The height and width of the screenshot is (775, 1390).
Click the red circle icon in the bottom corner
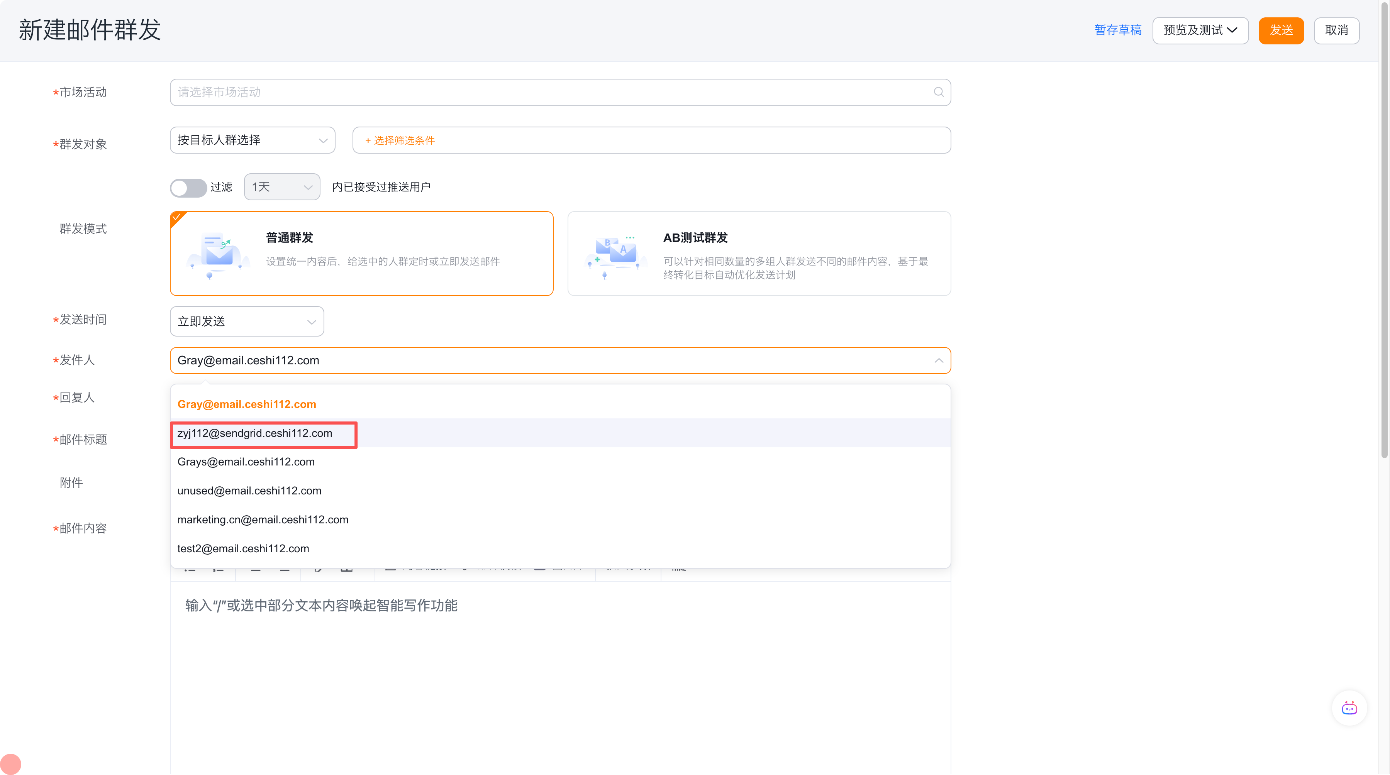tap(10, 764)
